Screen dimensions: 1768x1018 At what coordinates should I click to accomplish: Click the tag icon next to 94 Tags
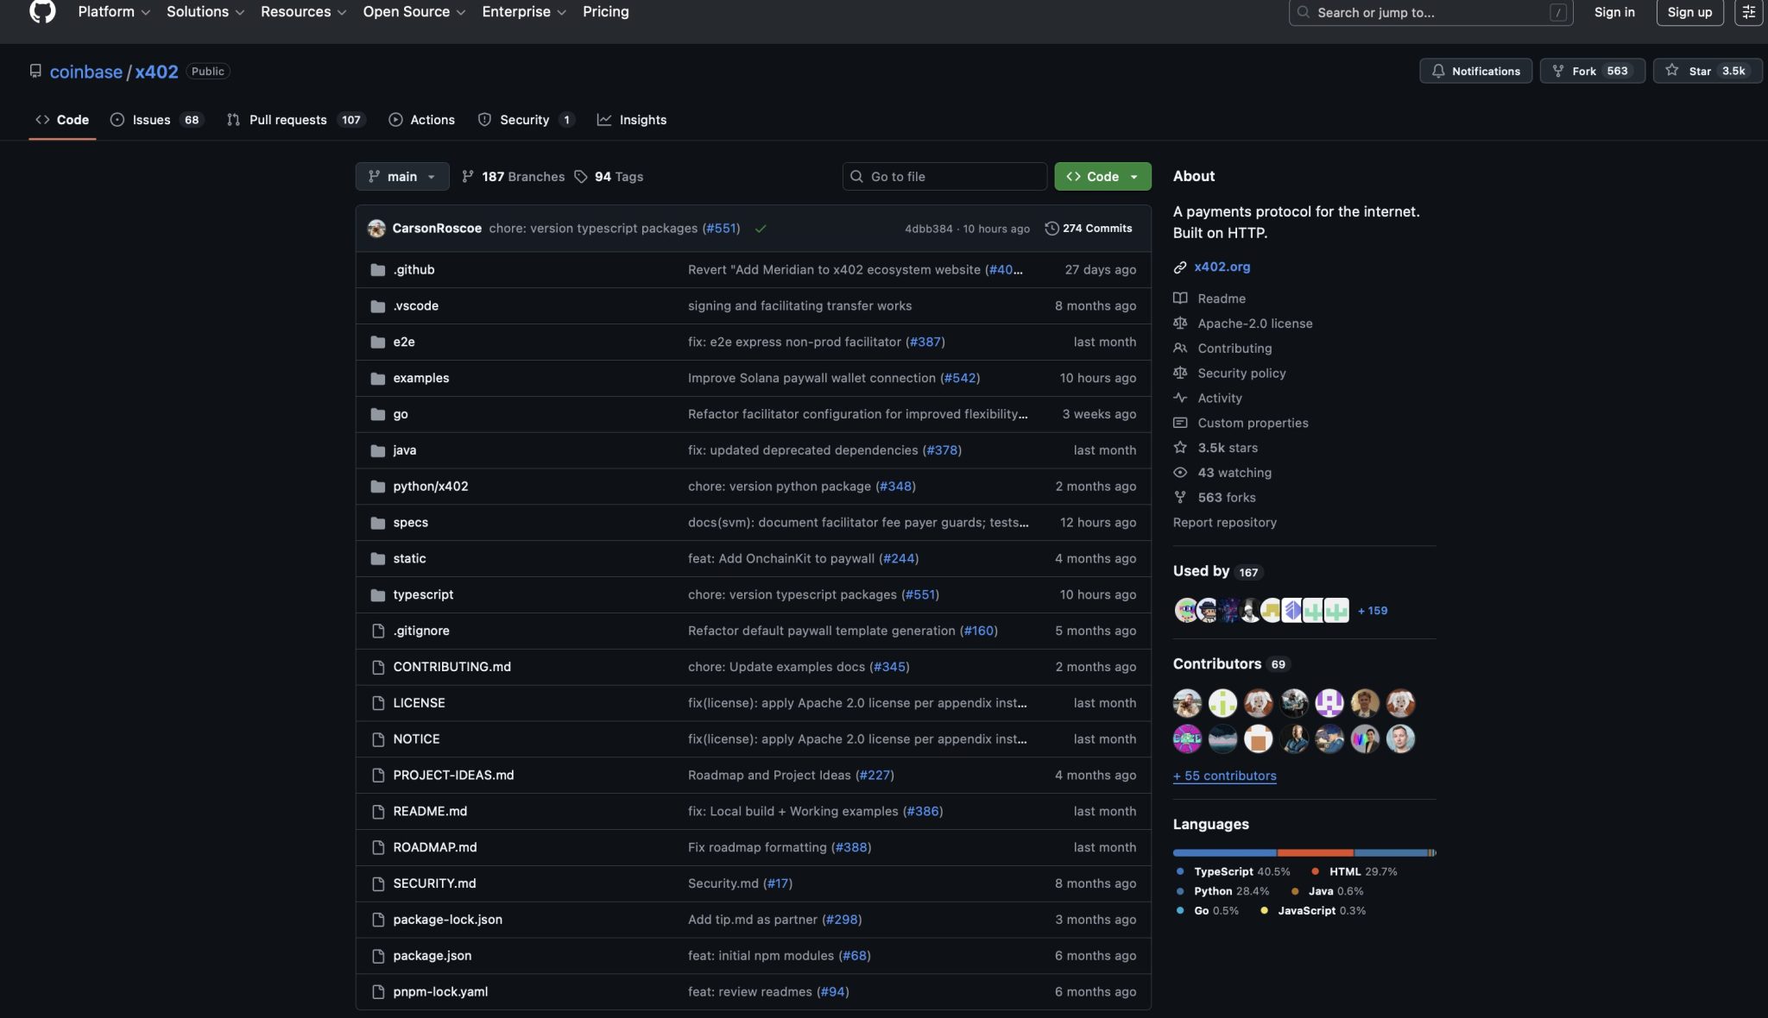point(581,177)
